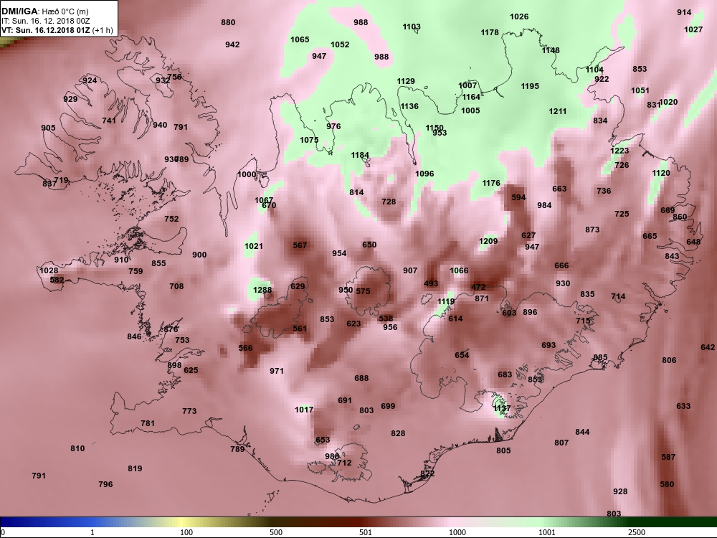
Task: Click the 500 label on the color scale
Action: pos(276,532)
